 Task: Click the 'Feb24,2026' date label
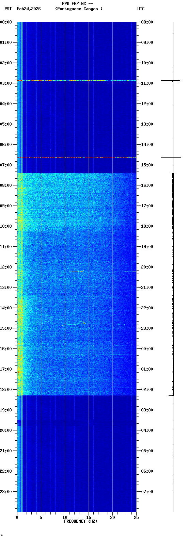(29, 9)
